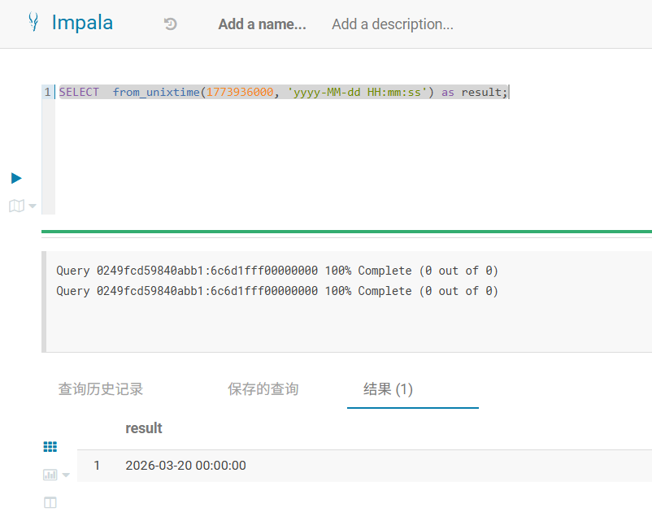Switch to the 保存的查询 tab
This screenshot has height=512, width=652.
(263, 389)
